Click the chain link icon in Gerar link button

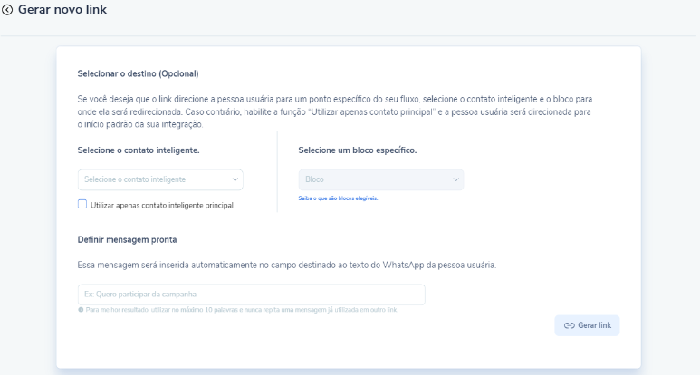[570, 326]
